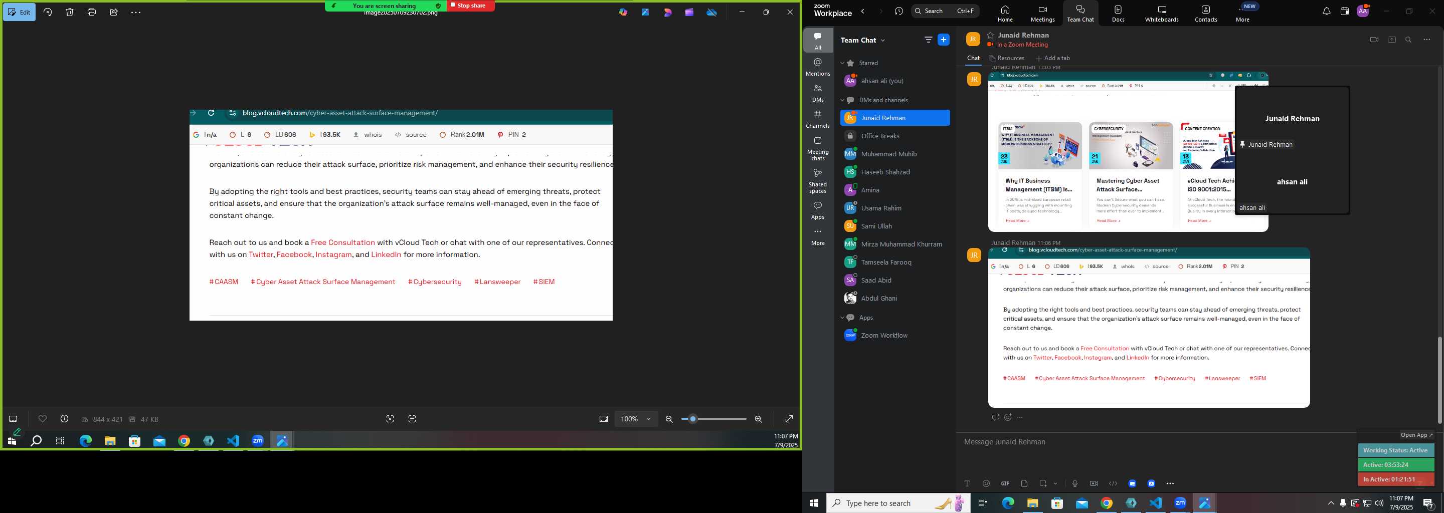Open the chat filter icon
This screenshot has width=1444, height=513.
928,40
